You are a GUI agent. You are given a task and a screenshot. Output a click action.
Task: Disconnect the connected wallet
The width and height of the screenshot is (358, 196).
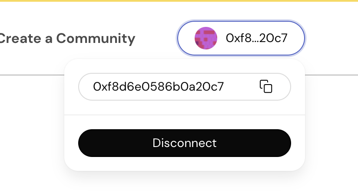[x=185, y=143]
